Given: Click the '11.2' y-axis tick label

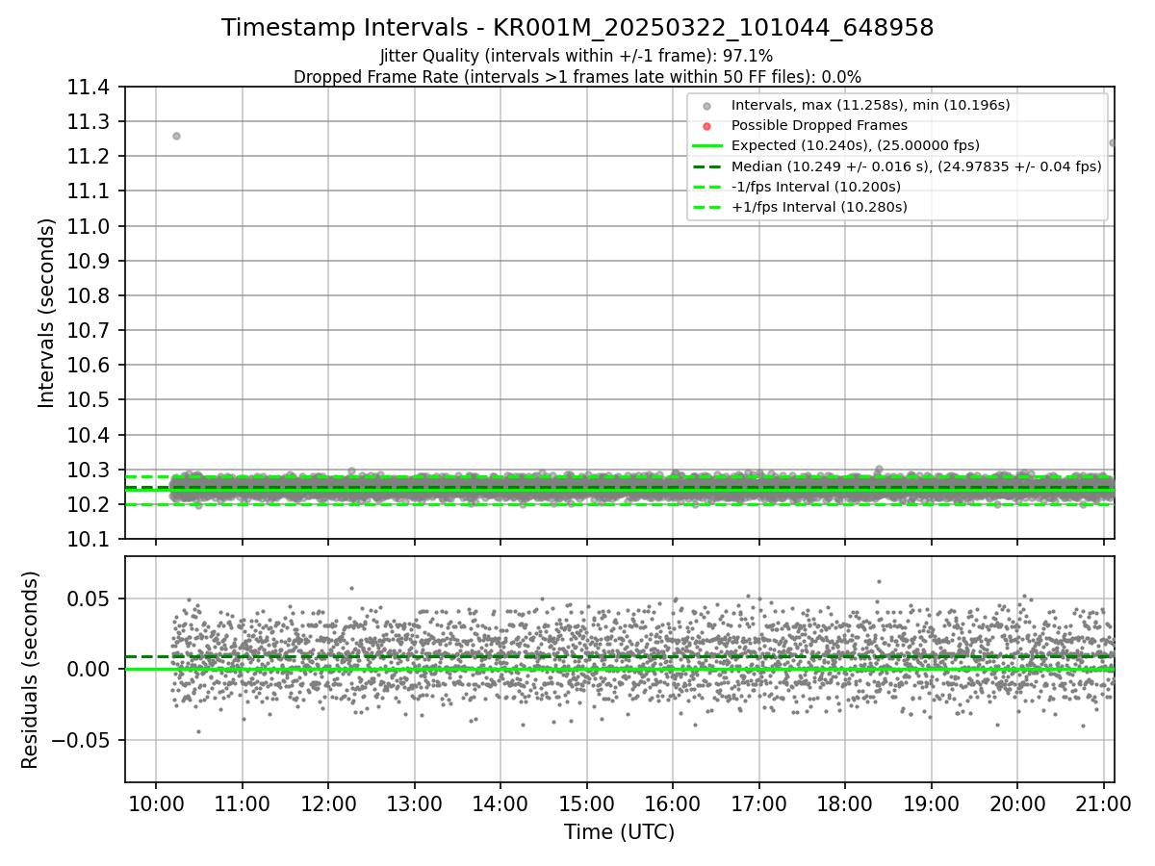Looking at the screenshot, I should 88,157.
